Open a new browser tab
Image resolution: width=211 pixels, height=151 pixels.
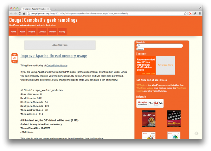[x=53, y=9]
